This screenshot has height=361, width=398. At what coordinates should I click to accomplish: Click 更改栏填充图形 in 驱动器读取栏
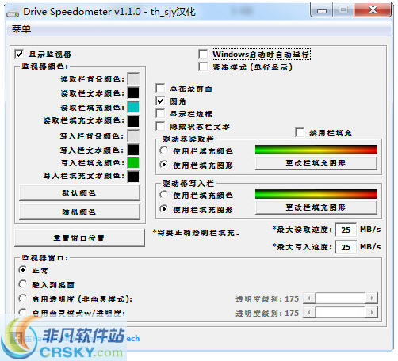(316, 163)
